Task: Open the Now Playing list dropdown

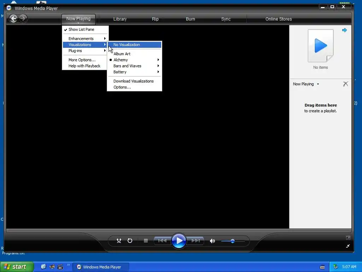Action: (306, 84)
